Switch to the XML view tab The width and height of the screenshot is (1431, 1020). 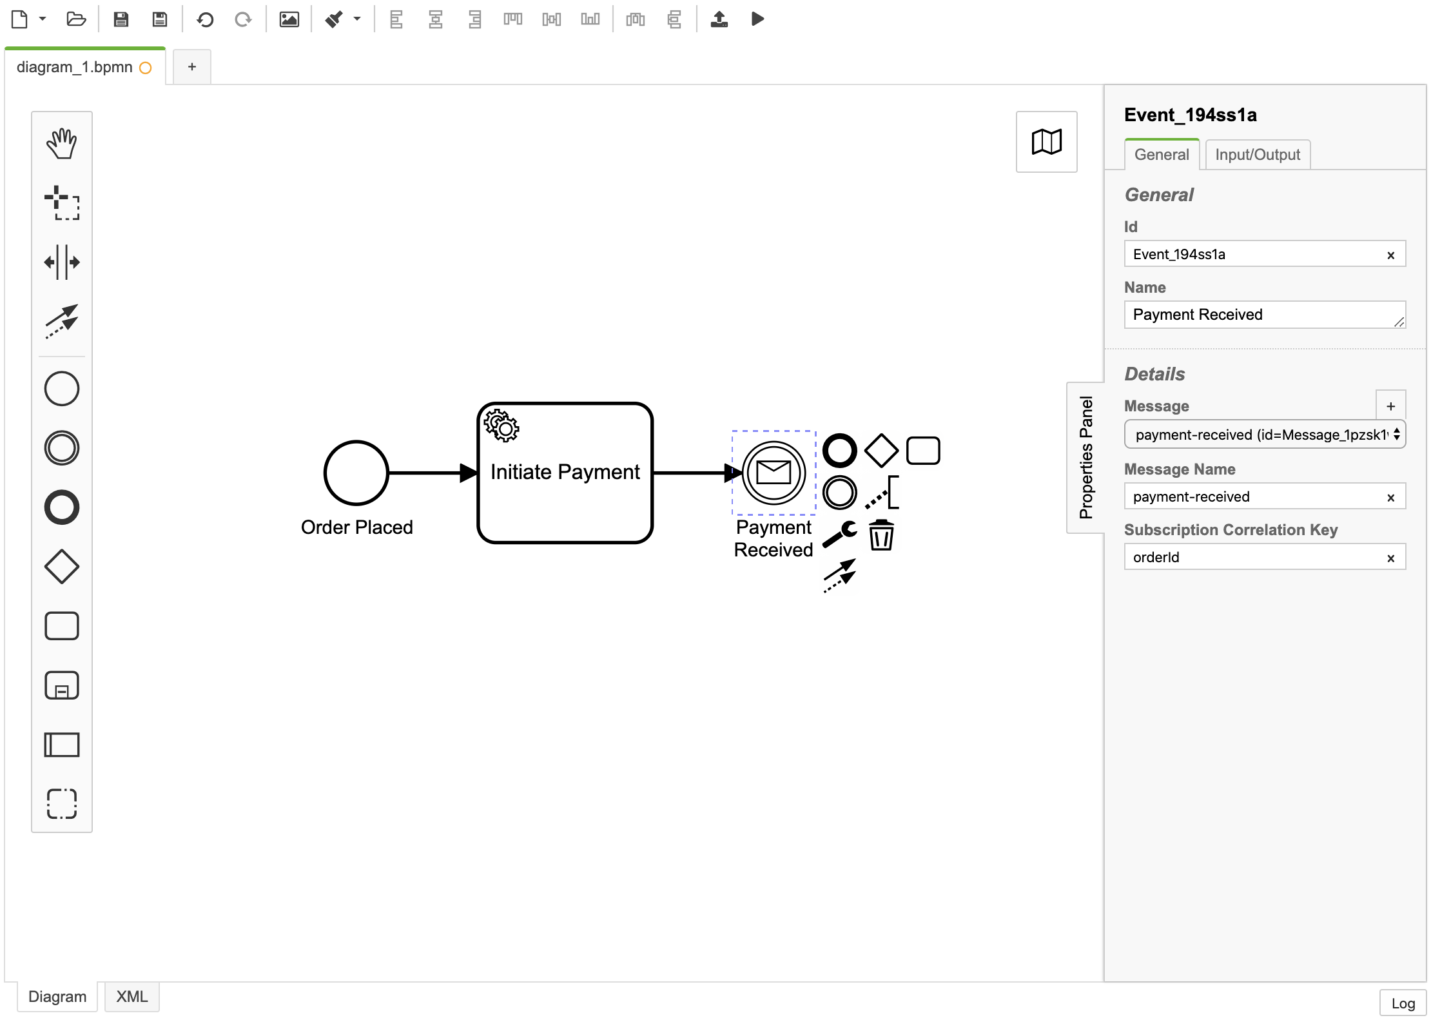(132, 997)
